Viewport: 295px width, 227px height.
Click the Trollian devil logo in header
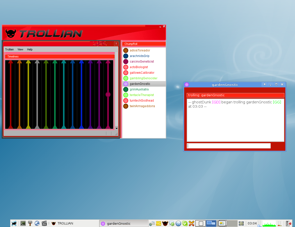[11, 33]
